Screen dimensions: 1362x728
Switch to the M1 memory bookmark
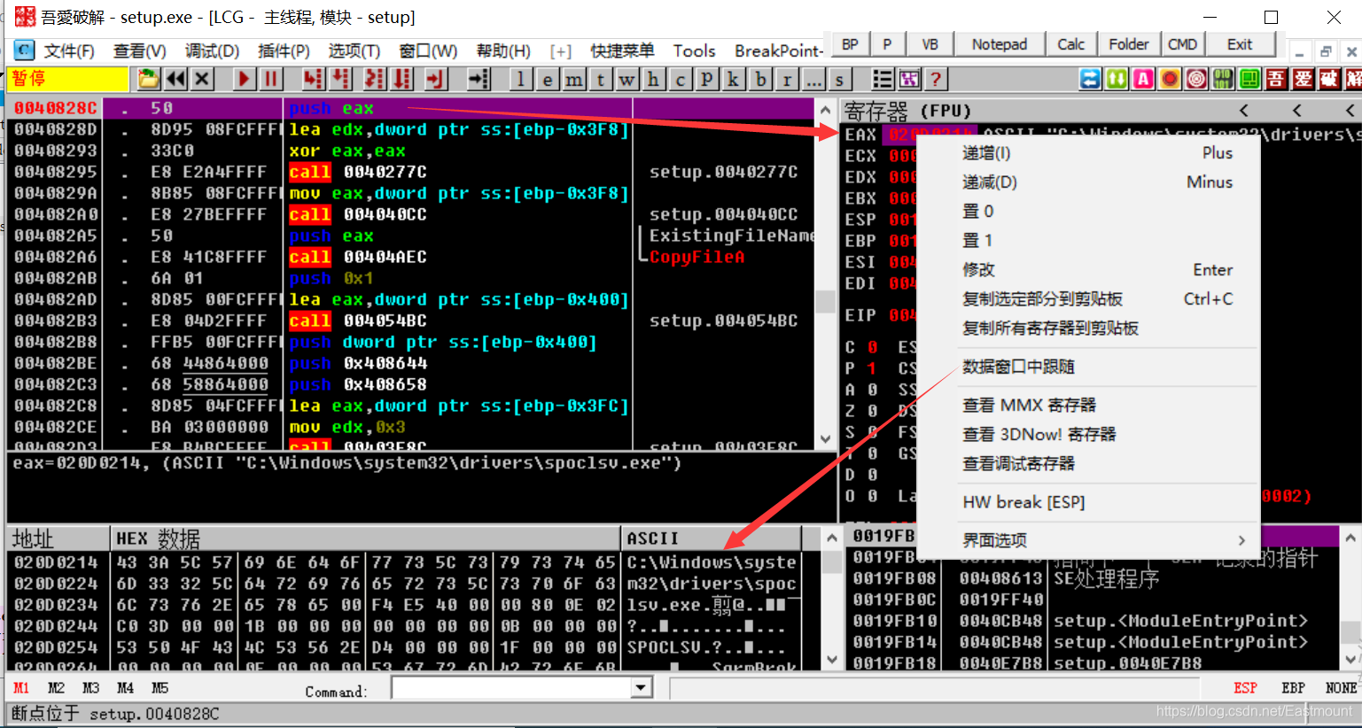(21, 688)
